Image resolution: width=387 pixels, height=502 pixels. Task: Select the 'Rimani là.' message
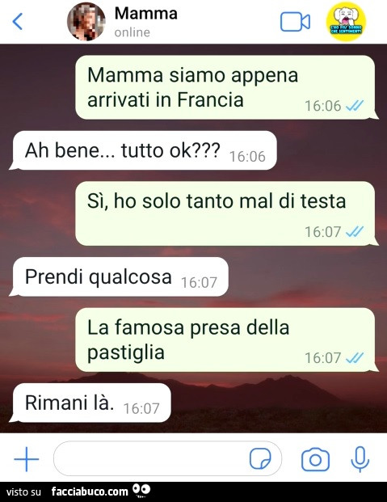tap(91, 403)
